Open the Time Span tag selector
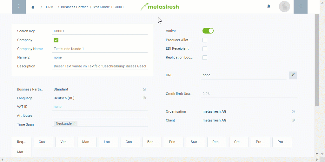Image resolution: width=325 pixels, height=162 pixels. (100, 124)
